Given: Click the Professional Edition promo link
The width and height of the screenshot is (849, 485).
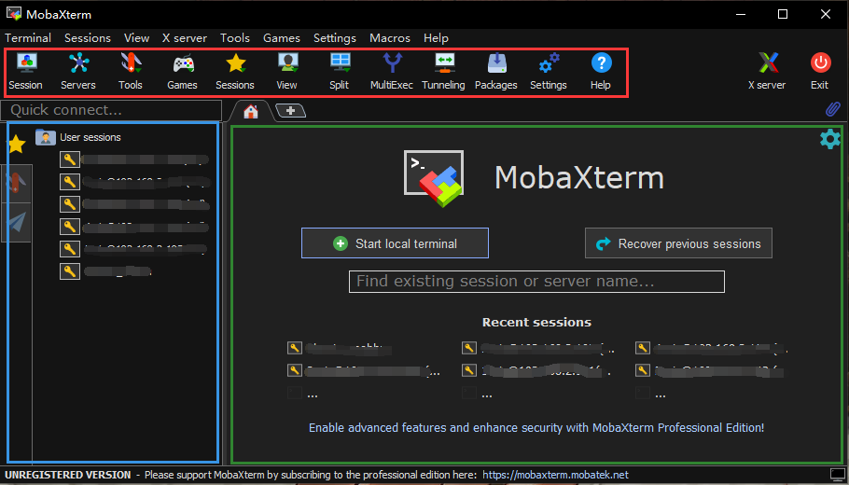Looking at the screenshot, I should point(536,427).
